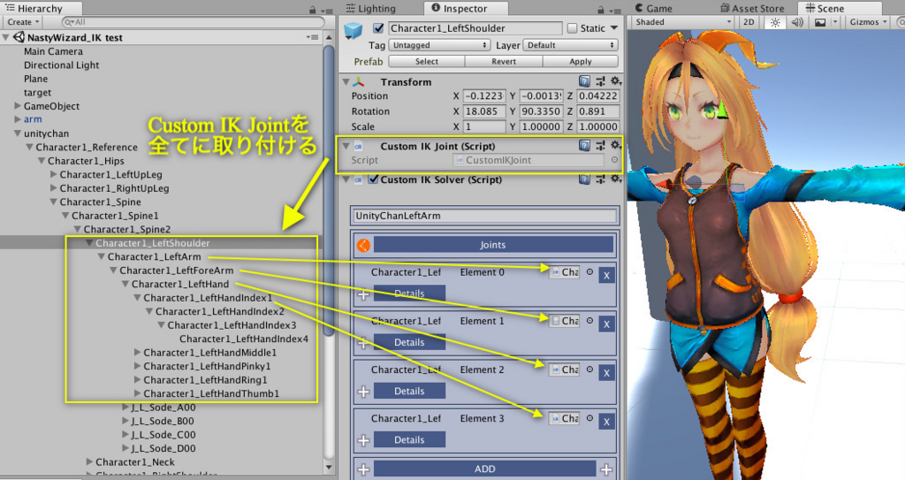Expand Character1_Neck node

tap(89, 461)
